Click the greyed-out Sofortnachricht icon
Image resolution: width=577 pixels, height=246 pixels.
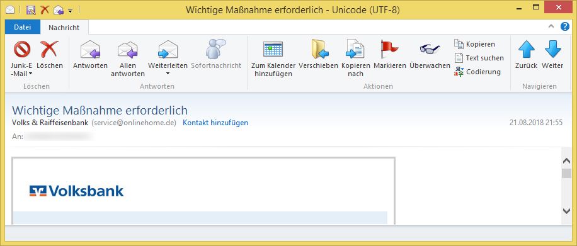tap(216, 49)
